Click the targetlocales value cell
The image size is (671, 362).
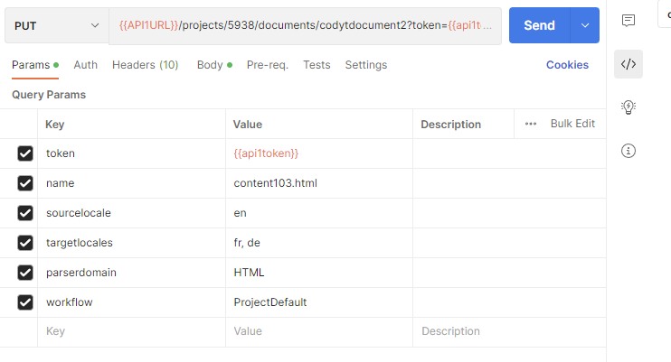[318, 243]
